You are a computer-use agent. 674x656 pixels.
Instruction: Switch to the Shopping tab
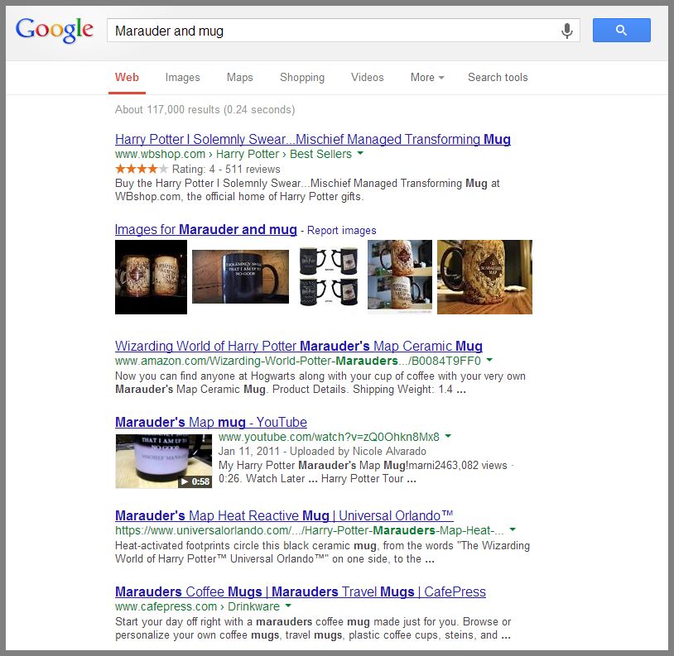pyautogui.click(x=302, y=77)
